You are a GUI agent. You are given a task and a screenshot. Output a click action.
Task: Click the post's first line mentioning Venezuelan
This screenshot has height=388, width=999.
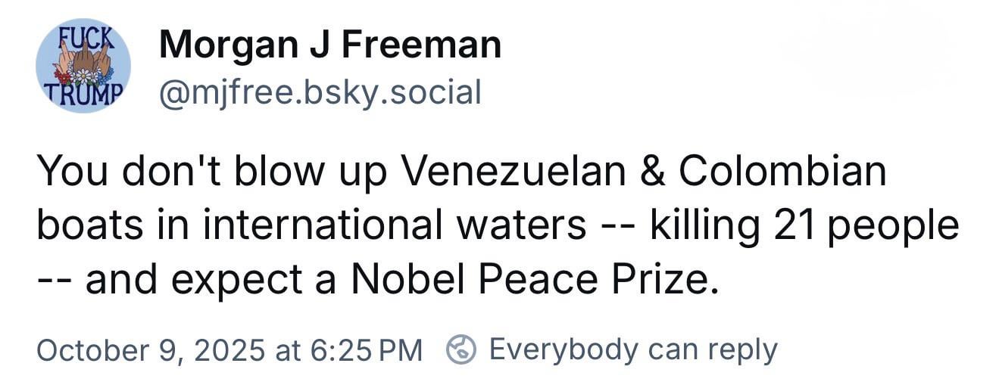click(x=460, y=172)
